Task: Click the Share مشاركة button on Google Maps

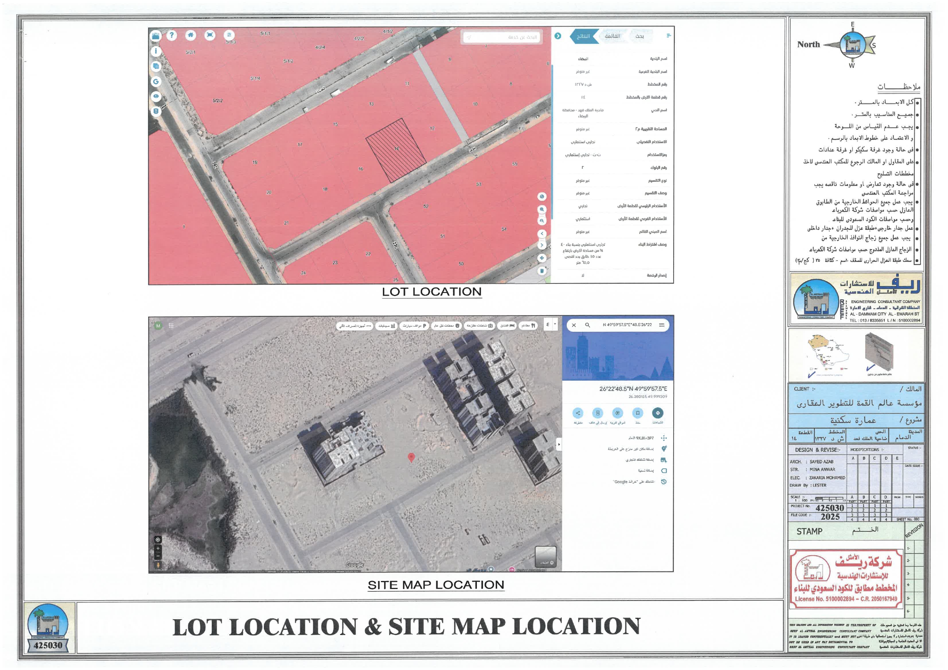Action: coord(578,413)
